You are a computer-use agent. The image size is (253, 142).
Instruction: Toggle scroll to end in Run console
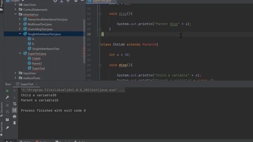point(14,110)
